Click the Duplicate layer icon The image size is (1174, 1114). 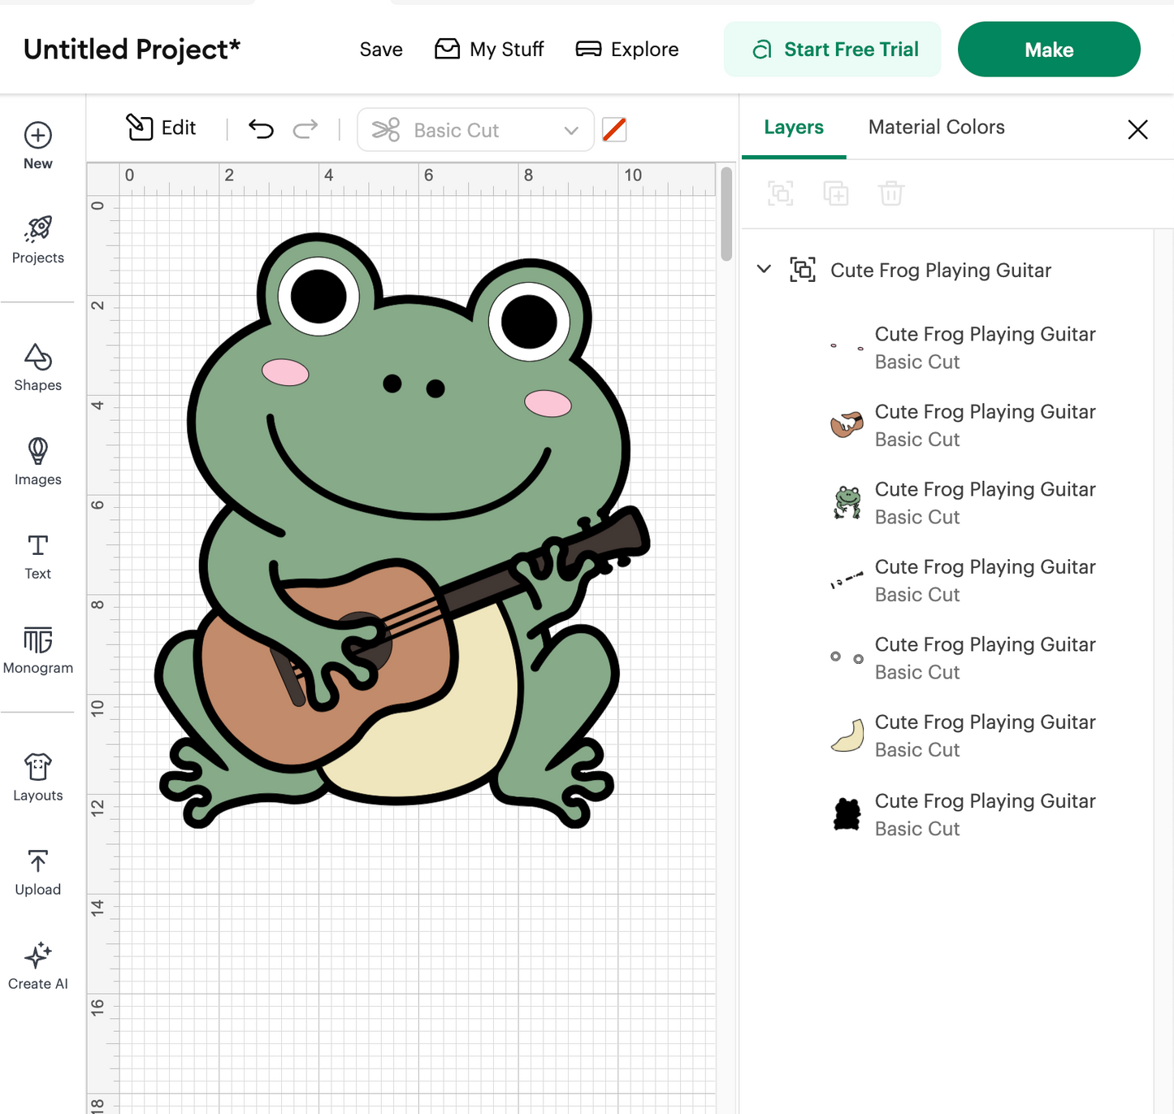point(836,193)
